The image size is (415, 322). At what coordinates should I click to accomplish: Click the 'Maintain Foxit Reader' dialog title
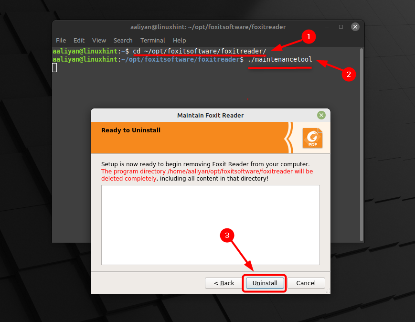[211, 116]
